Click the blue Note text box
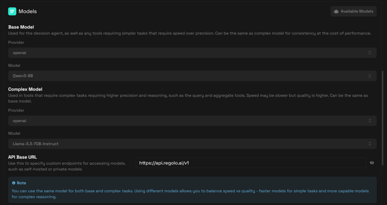The height and width of the screenshot is (205, 387). (x=192, y=190)
